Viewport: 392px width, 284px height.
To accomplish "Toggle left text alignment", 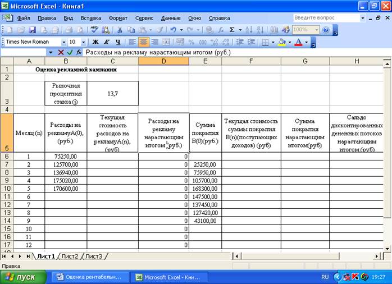I will (132, 42).
